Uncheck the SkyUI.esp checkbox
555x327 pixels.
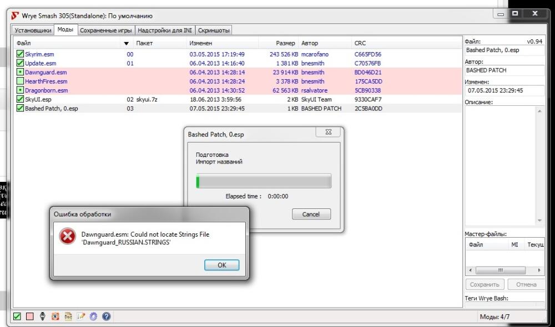pyautogui.click(x=20, y=99)
